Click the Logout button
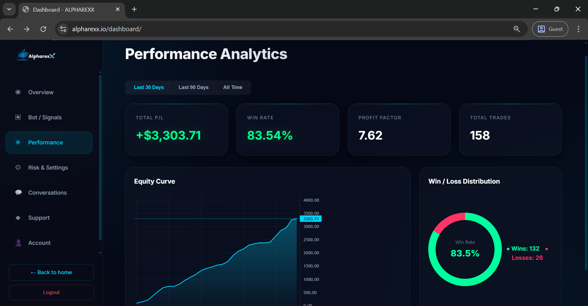 pyautogui.click(x=51, y=292)
